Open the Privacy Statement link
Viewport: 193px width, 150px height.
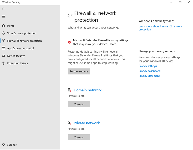(149, 76)
